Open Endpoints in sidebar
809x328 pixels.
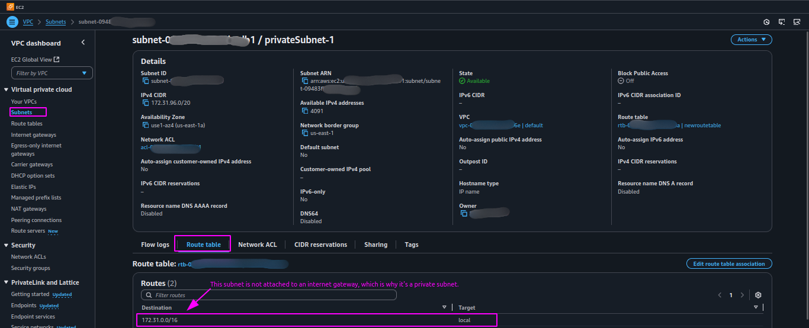click(x=24, y=306)
